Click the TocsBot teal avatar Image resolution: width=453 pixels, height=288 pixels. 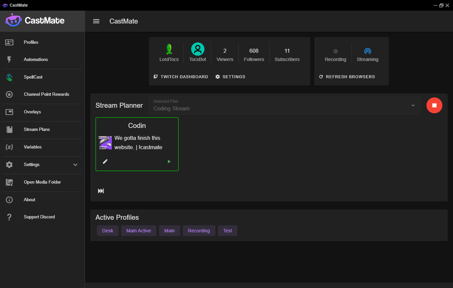[198, 49]
